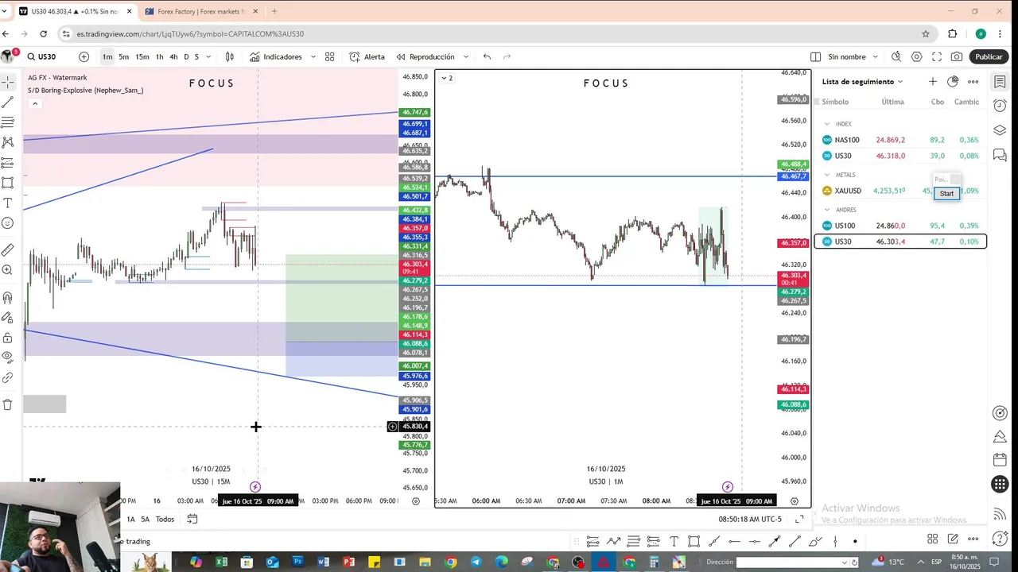Select the trend line drawing tool
The image size is (1018, 572).
click(7, 102)
